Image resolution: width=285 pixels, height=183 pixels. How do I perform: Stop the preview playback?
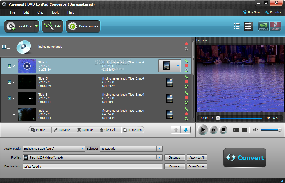click(223, 130)
